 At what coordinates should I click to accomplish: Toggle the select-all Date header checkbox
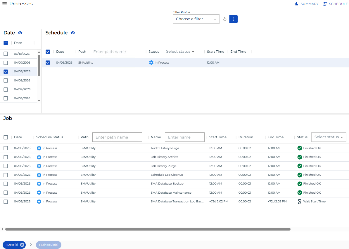[6, 43]
